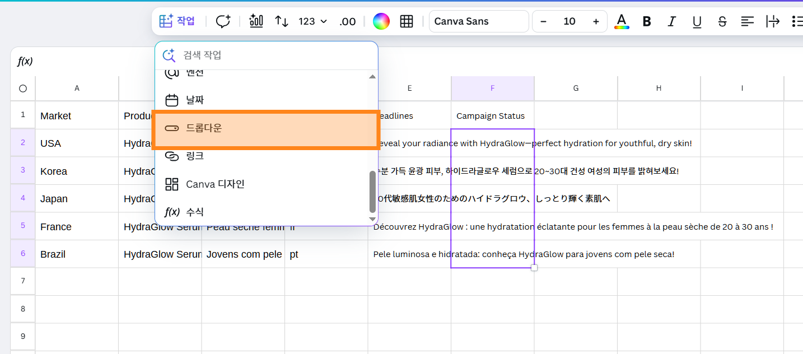Select row 9 header
803x354 pixels.
pyautogui.click(x=23, y=337)
